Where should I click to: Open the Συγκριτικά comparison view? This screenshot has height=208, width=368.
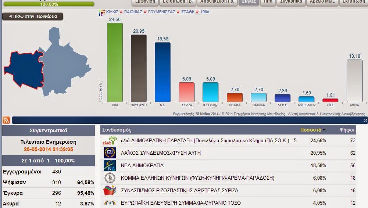click(x=291, y=2)
